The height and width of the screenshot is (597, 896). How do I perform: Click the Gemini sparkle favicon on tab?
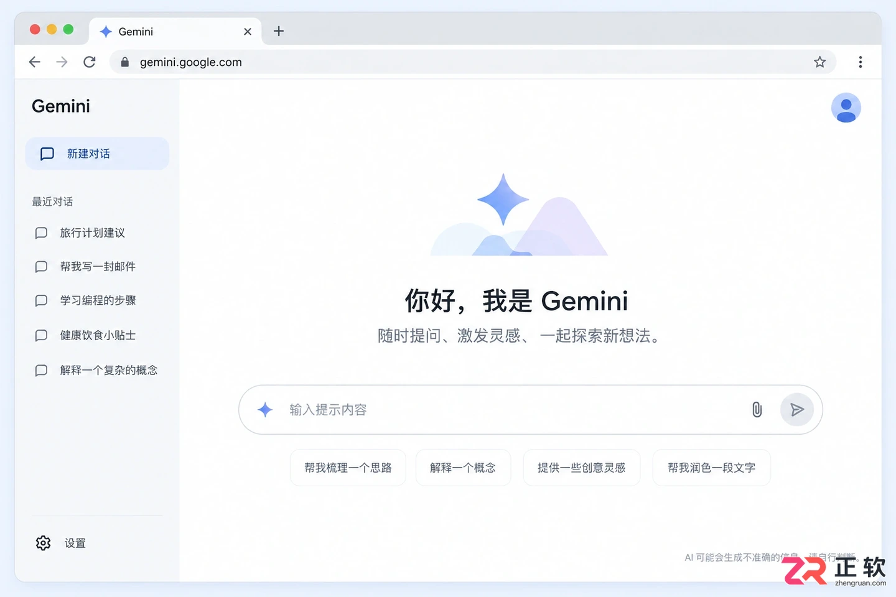coord(106,32)
